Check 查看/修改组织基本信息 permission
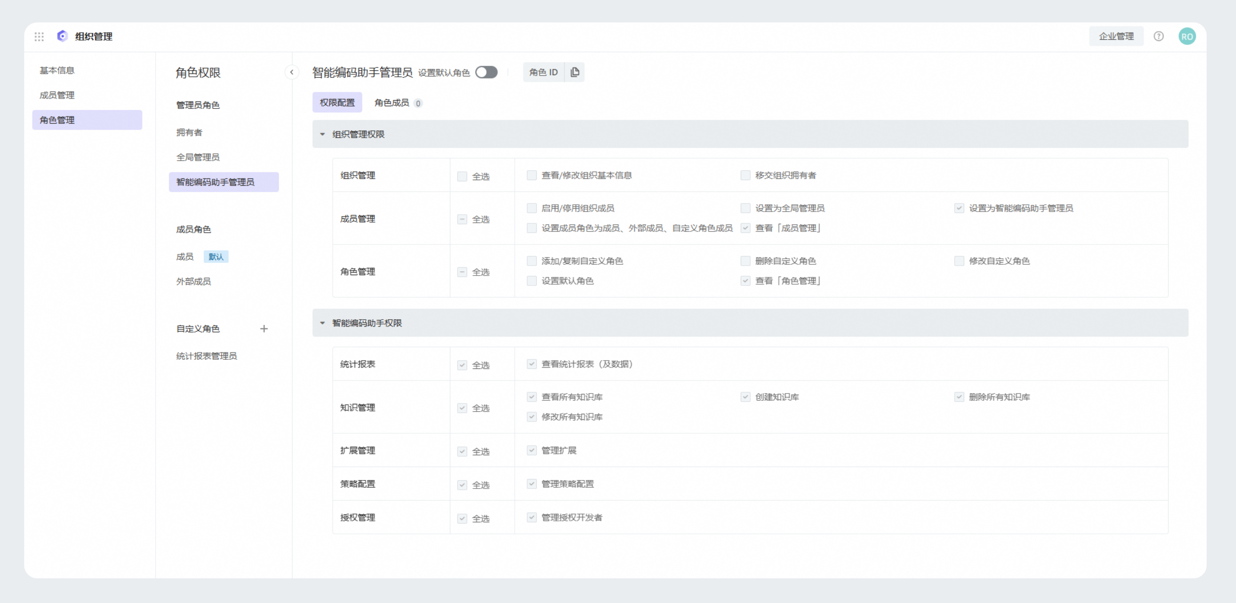Screen dimensions: 1236x603 click(531, 175)
